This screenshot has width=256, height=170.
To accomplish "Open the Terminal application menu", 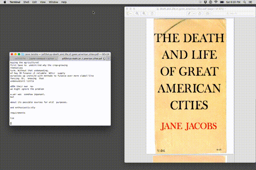I will [15, 2].
